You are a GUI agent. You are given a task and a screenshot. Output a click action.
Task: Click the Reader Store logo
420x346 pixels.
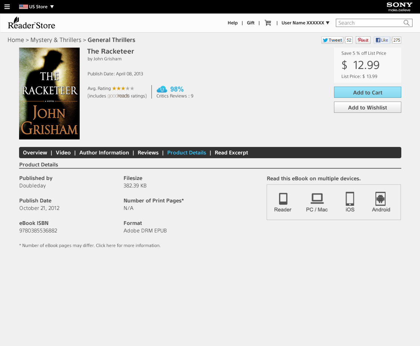point(32,23)
